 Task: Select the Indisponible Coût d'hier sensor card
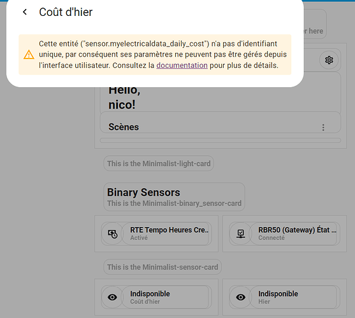(156, 297)
